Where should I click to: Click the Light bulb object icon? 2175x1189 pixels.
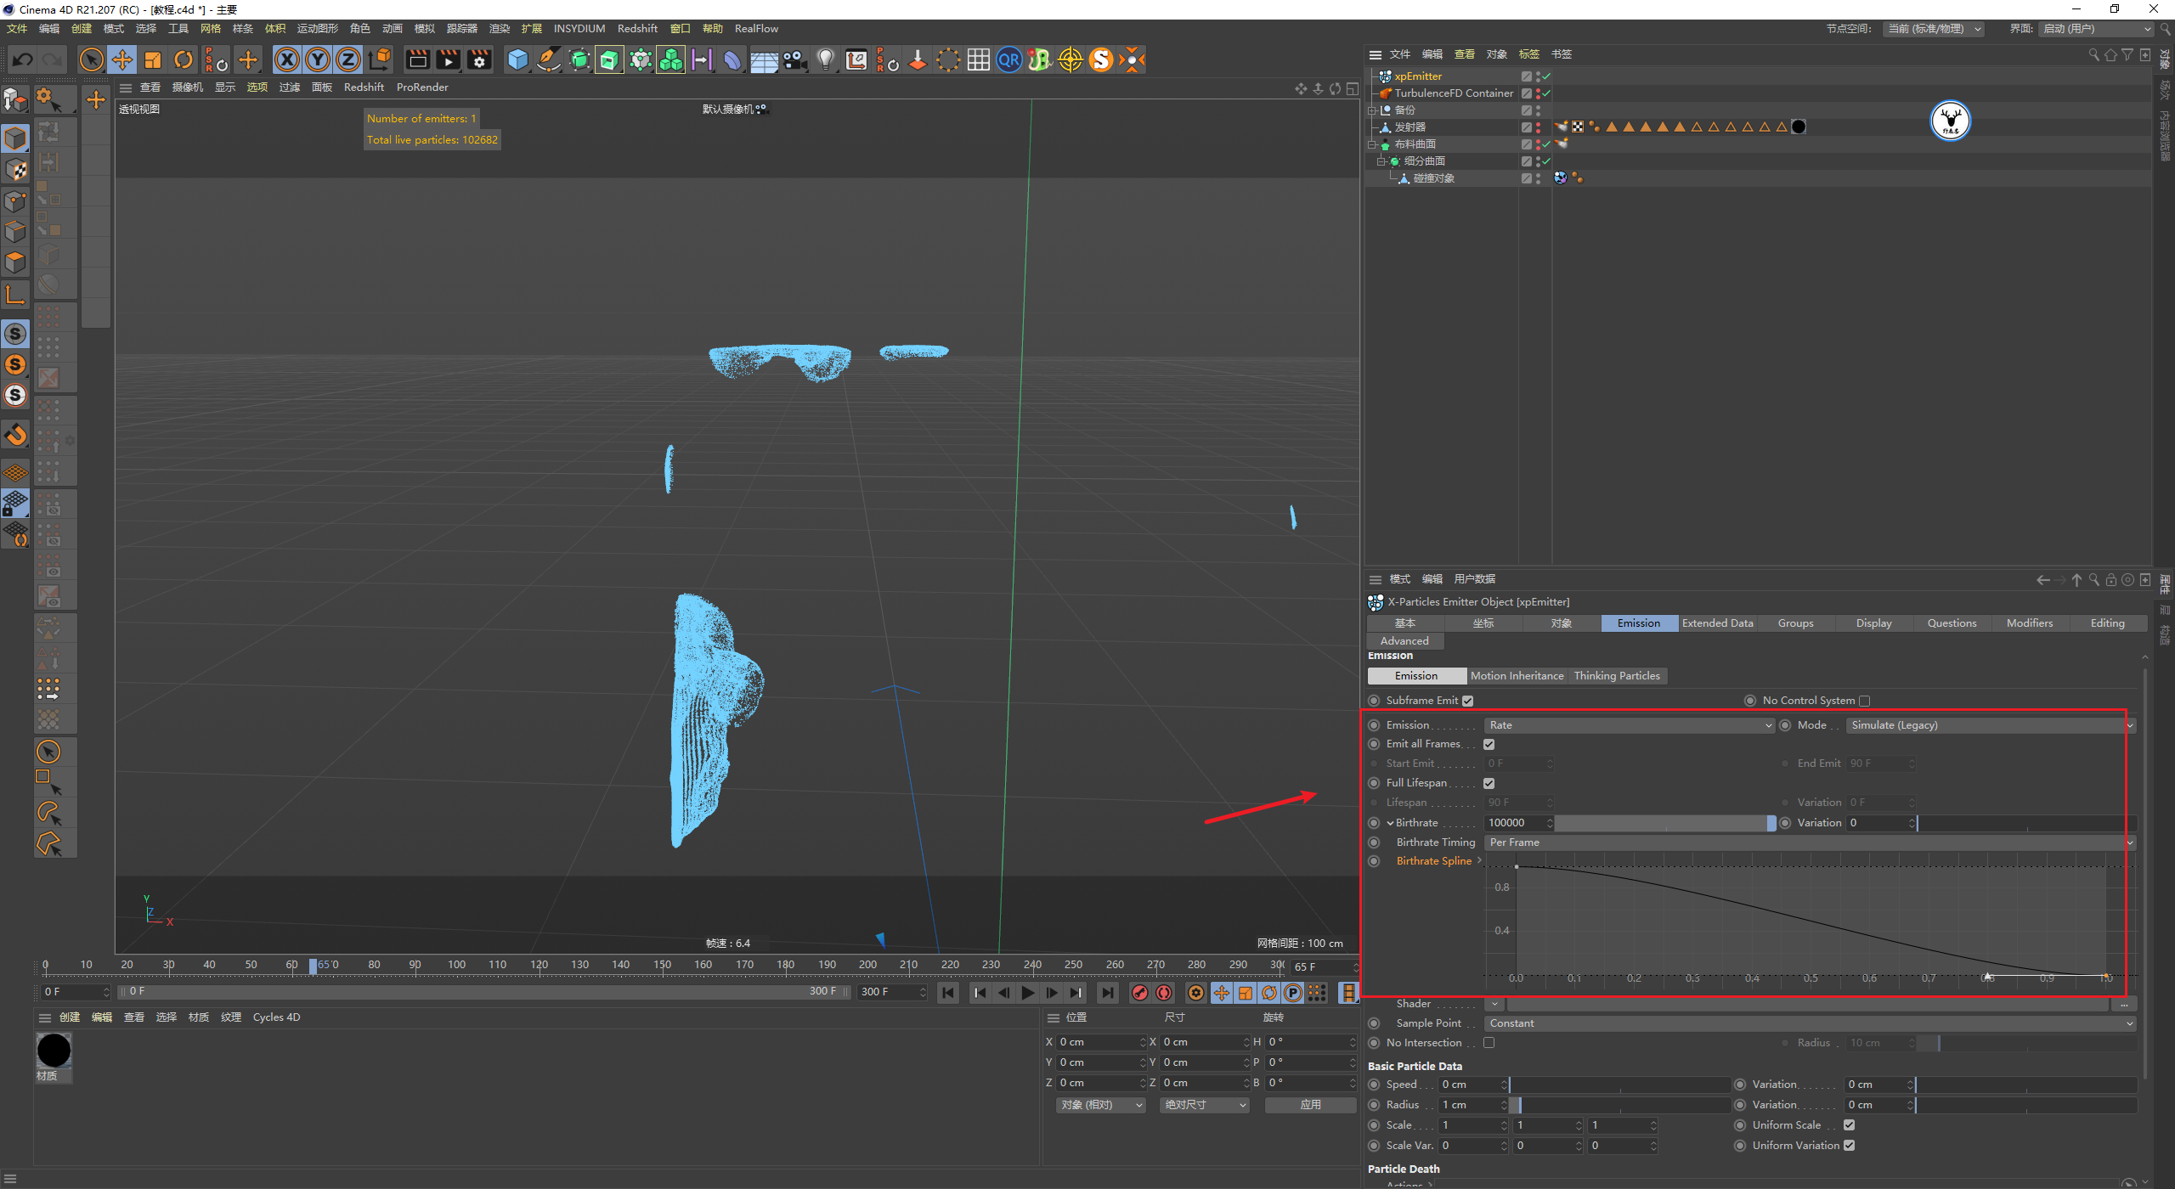click(x=825, y=59)
